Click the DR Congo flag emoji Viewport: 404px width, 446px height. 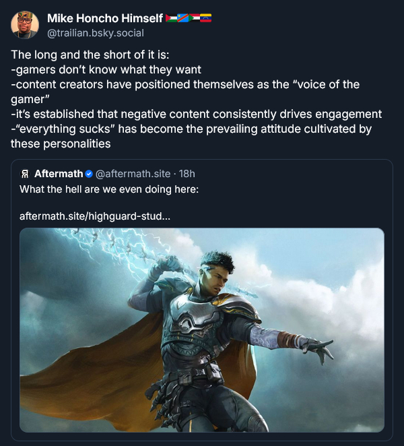(x=183, y=18)
